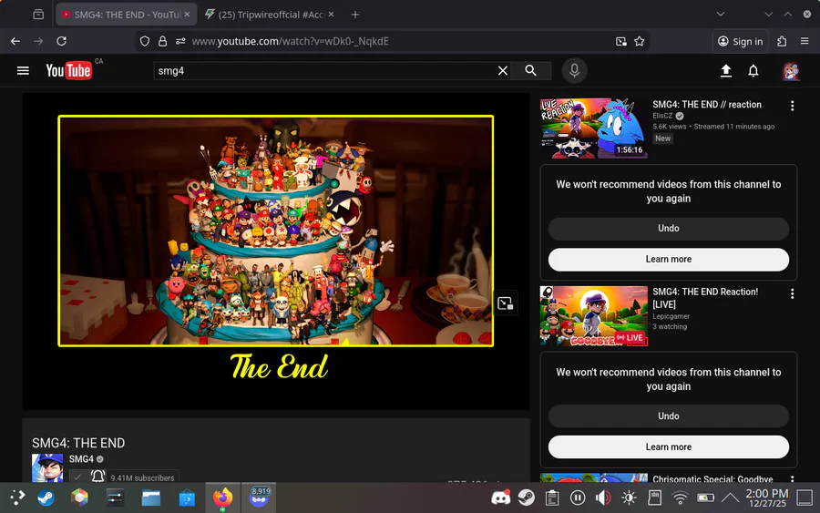Clear the smg4 search text

coord(503,70)
